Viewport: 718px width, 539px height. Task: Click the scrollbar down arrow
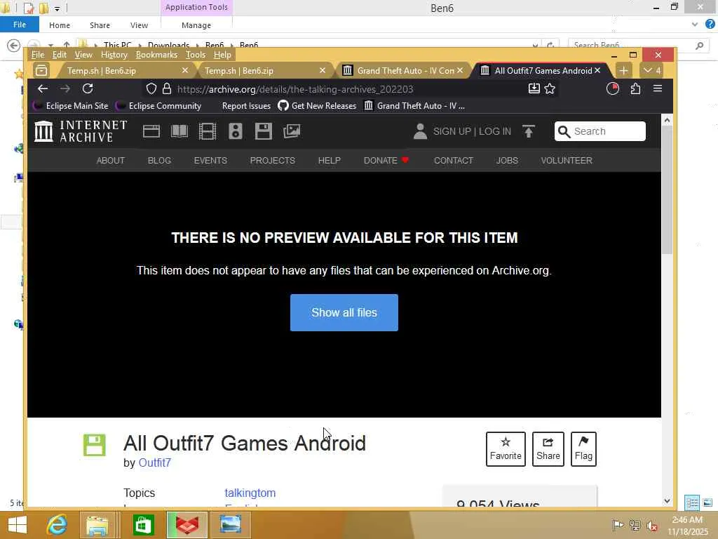pyautogui.click(x=668, y=501)
